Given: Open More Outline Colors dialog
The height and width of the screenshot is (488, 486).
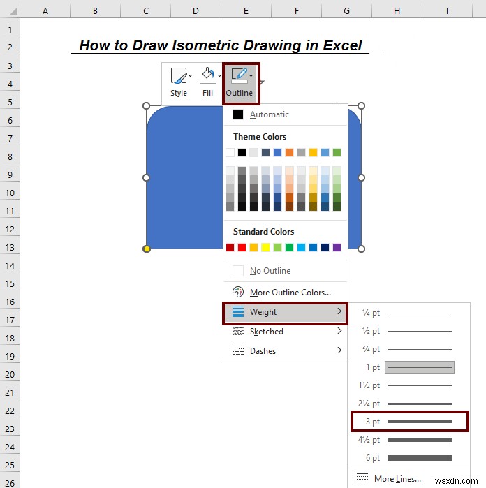Looking at the screenshot, I should tap(285, 293).
